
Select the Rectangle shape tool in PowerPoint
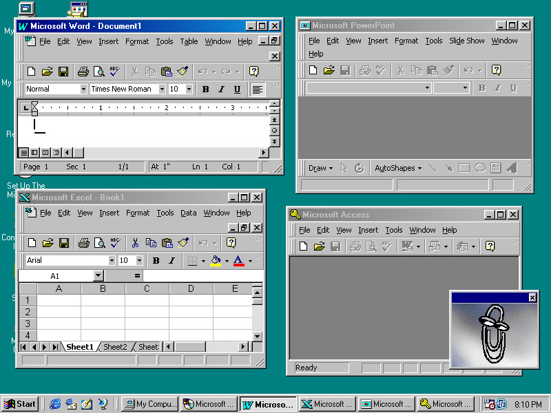point(464,168)
